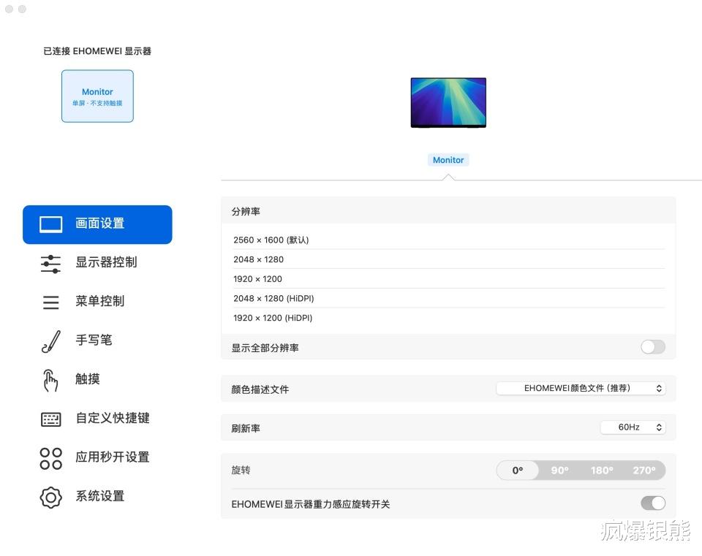Open 自定义快捷键 keyboard icon
Screen dimensions: 702x556
pos(51,419)
